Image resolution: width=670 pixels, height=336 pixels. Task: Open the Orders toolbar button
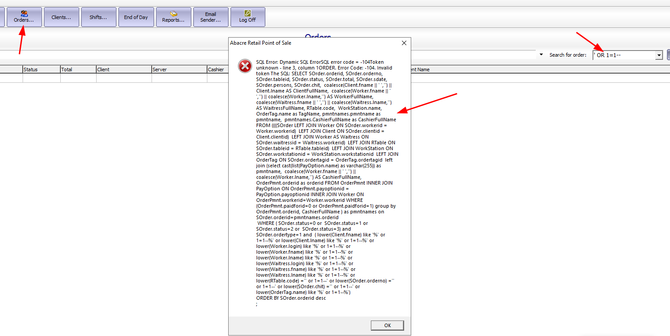tap(24, 17)
